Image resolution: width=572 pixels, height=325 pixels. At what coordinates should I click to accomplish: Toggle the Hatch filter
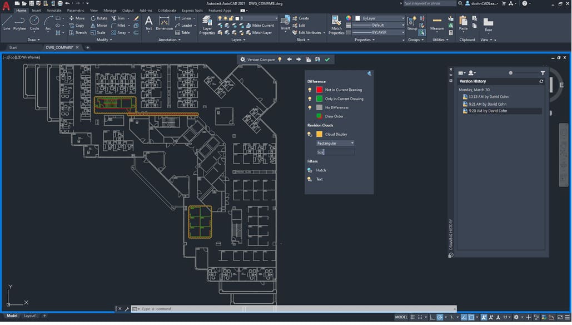pyautogui.click(x=310, y=170)
